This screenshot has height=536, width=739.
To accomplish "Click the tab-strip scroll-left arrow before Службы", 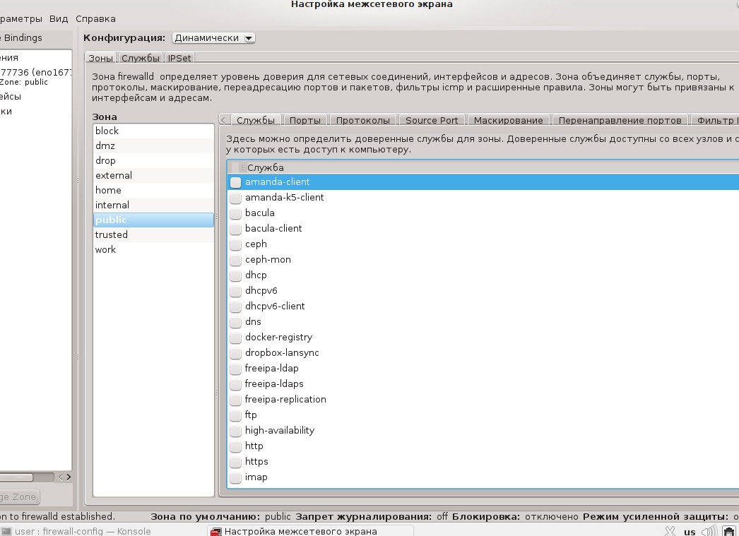I will click(x=225, y=120).
